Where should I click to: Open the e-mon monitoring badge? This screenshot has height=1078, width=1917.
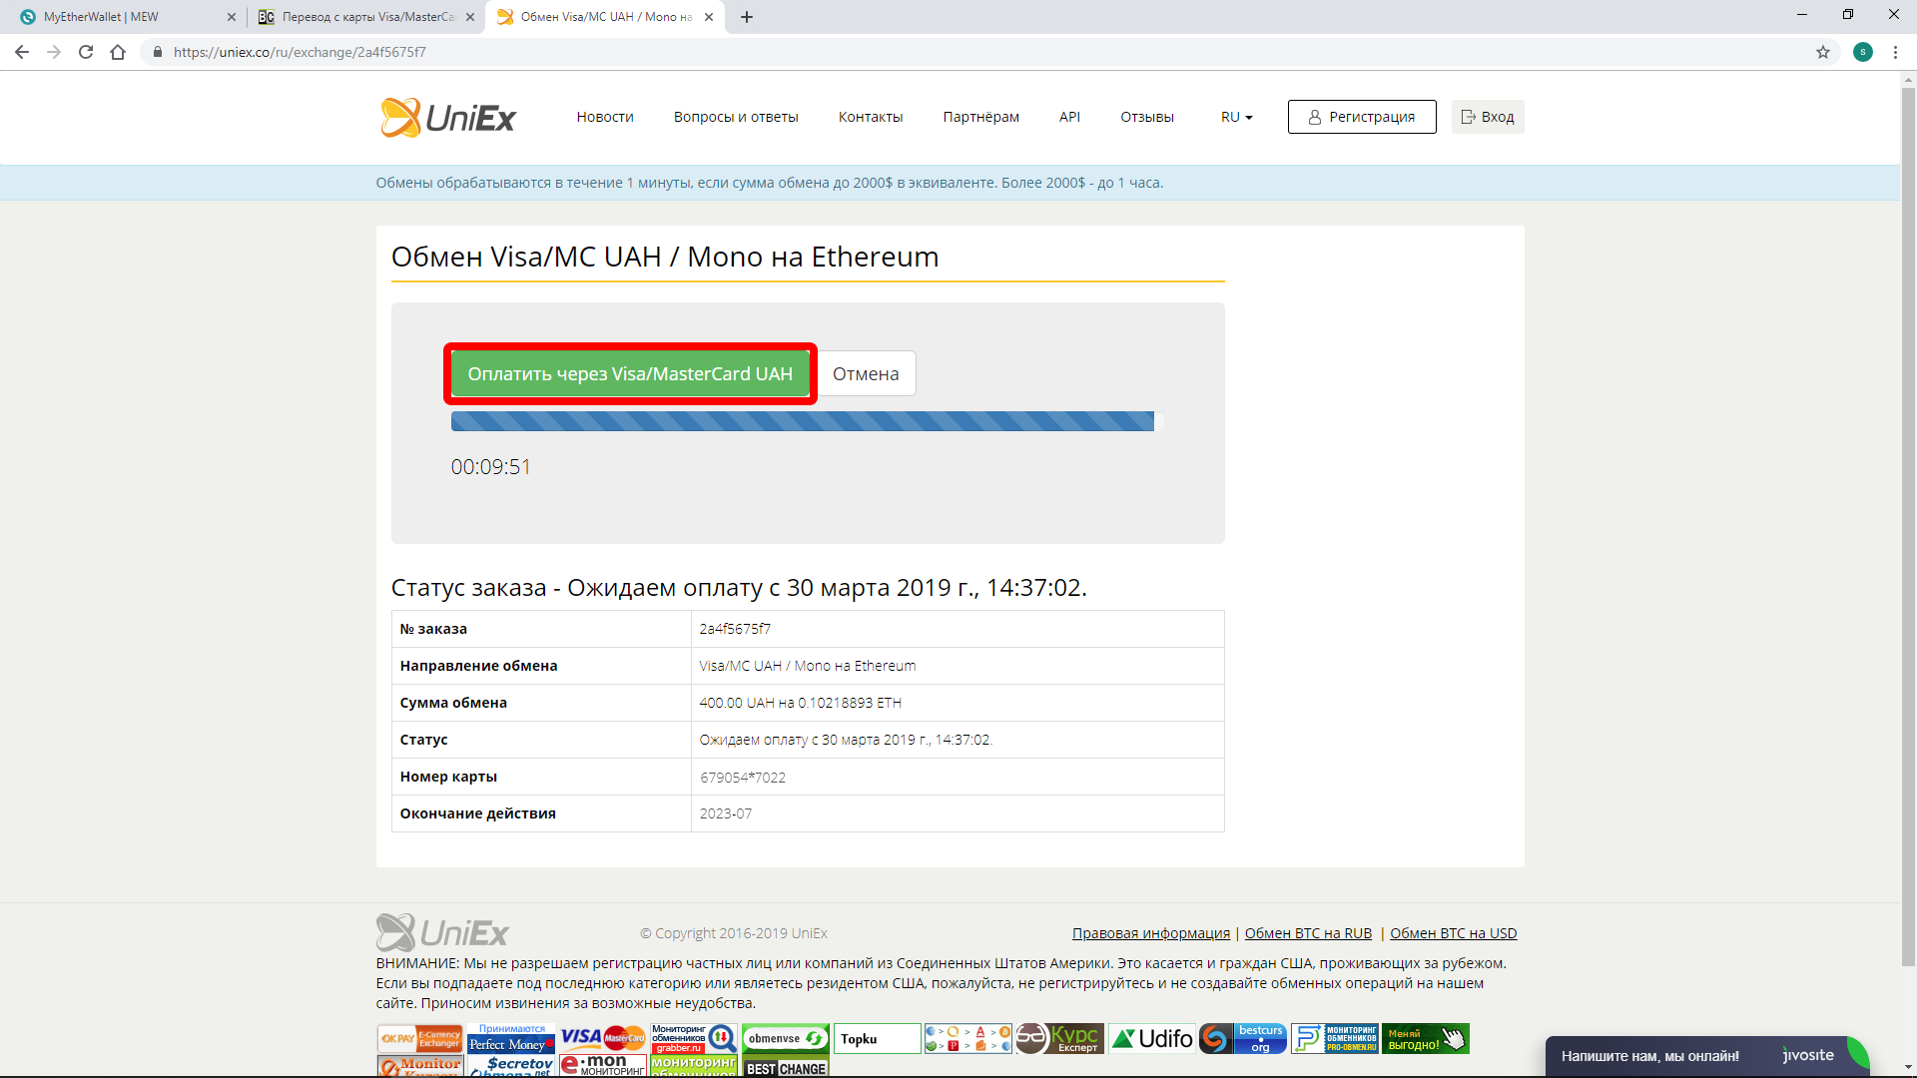(602, 1066)
